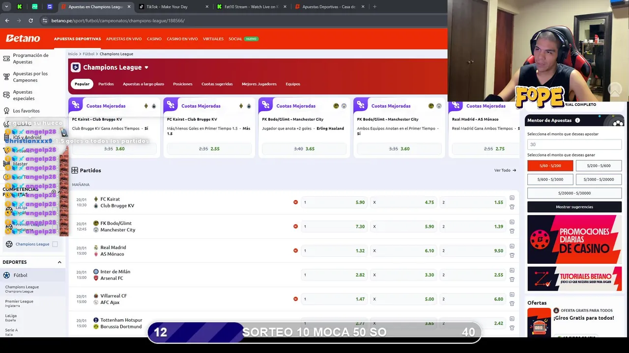Switch to the Partidos tab

(106, 84)
